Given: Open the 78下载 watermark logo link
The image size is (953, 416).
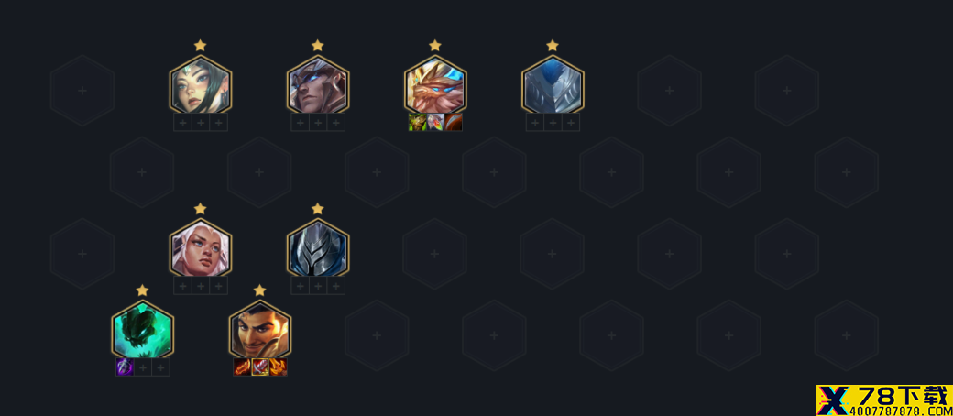Looking at the screenshot, I should pos(883,400).
